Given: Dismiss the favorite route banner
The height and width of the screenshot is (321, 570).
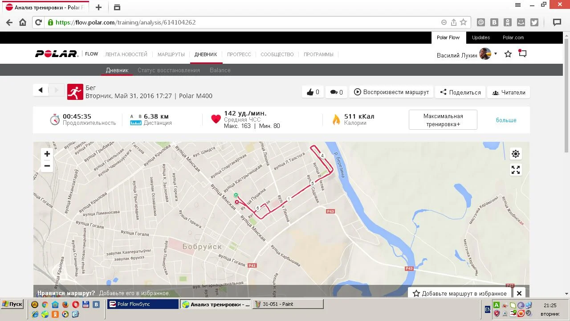Looking at the screenshot, I should (x=519, y=293).
